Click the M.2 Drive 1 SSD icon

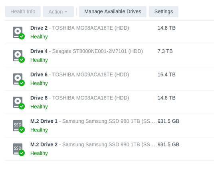(18, 125)
